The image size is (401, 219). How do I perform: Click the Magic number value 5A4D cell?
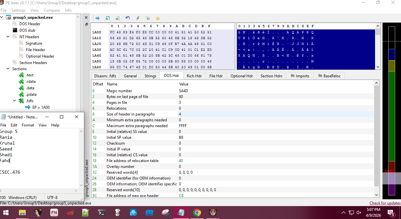coord(183,91)
